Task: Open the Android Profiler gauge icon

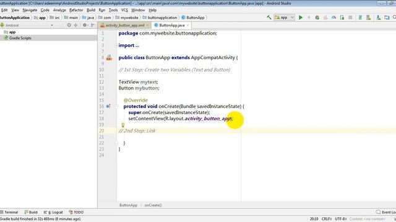Action: click(334, 17)
